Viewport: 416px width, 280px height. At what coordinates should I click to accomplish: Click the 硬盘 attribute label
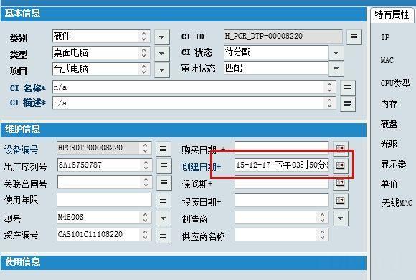389,124
